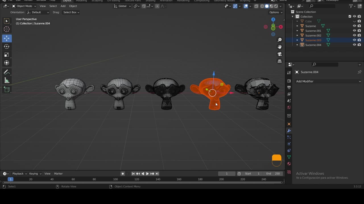Viewport: 364px width, 204px height.
Task: Choose the Rotate tool
Action: coord(7,46)
